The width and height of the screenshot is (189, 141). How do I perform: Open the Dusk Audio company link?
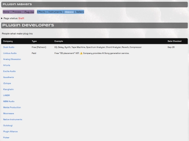[x=9, y=47]
